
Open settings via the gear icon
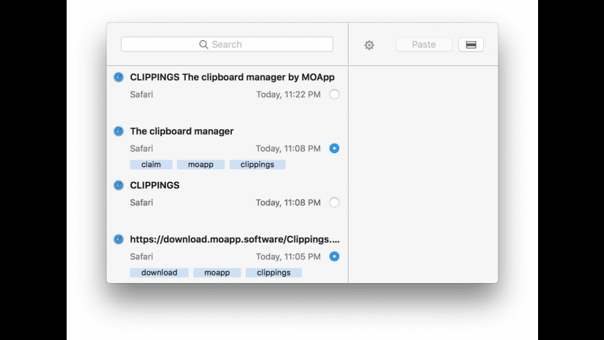coord(369,45)
